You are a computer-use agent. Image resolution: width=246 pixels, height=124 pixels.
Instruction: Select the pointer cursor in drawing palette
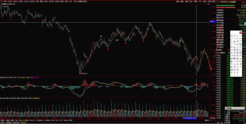tap(232, 36)
